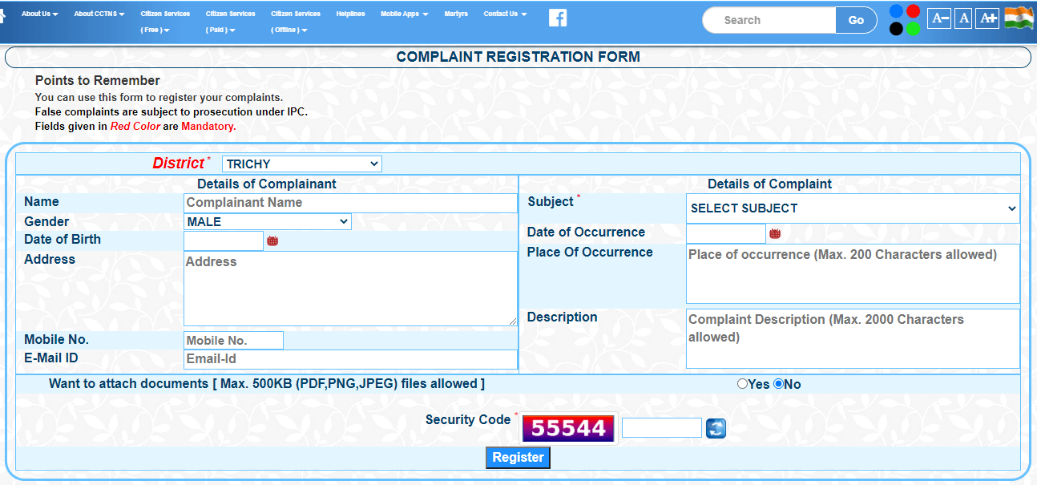Screen dimensions: 1037x485
Task: Open the SELECT SUBJECT dropdown
Action: pos(852,208)
